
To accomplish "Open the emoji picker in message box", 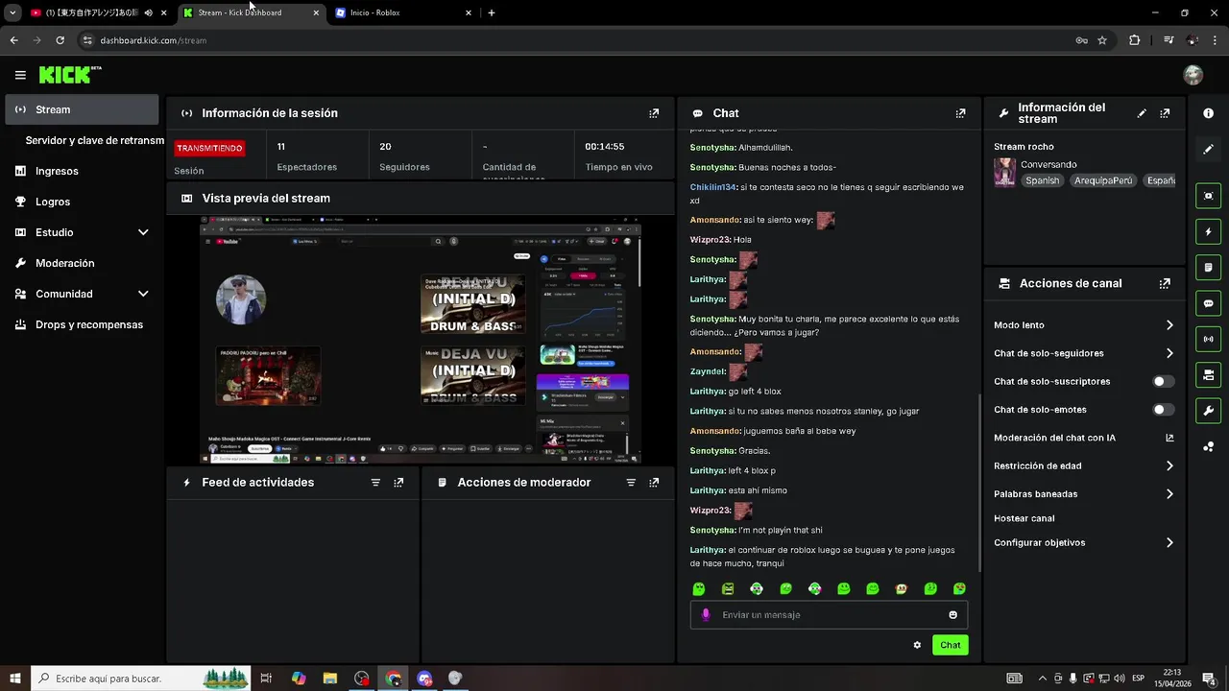I will (x=952, y=615).
